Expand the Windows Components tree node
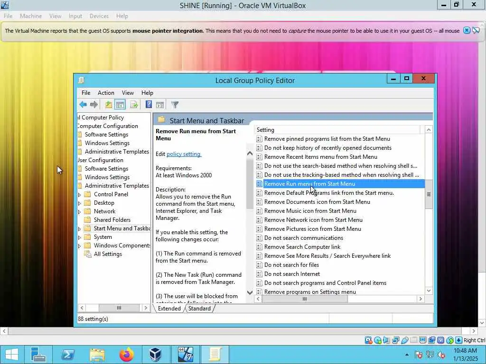Image resolution: width=486 pixels, height=364 pixels. pos(79,246)
